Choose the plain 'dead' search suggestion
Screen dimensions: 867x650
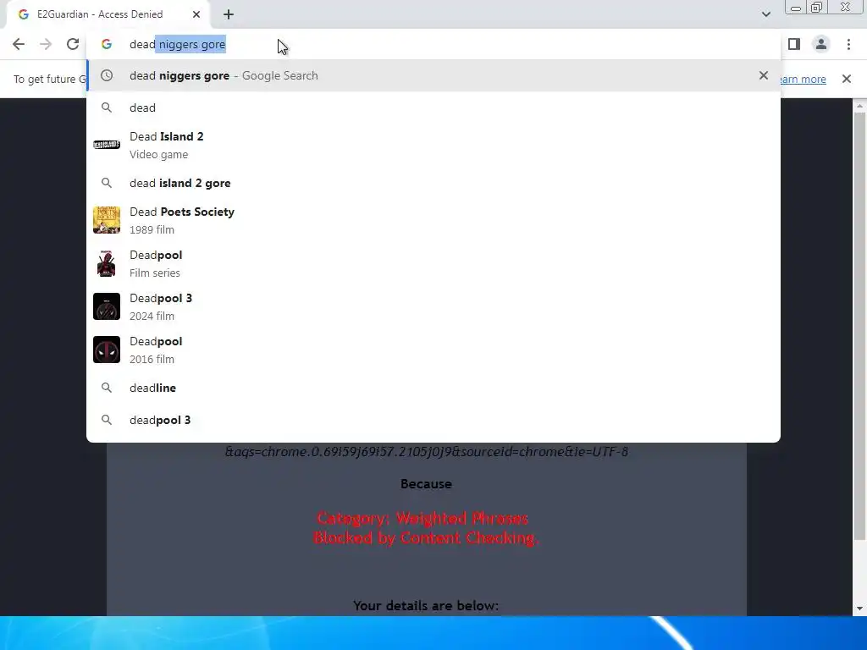pos(433,107)
